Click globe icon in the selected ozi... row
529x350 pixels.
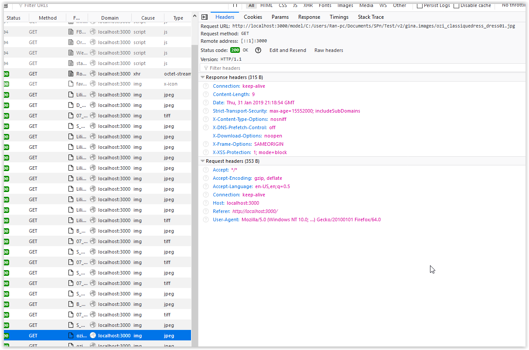[93, 336]
